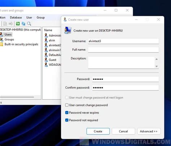The width and height of the screenshot is (171, 146).
Task: Open the Database menu
Action: 16,18
